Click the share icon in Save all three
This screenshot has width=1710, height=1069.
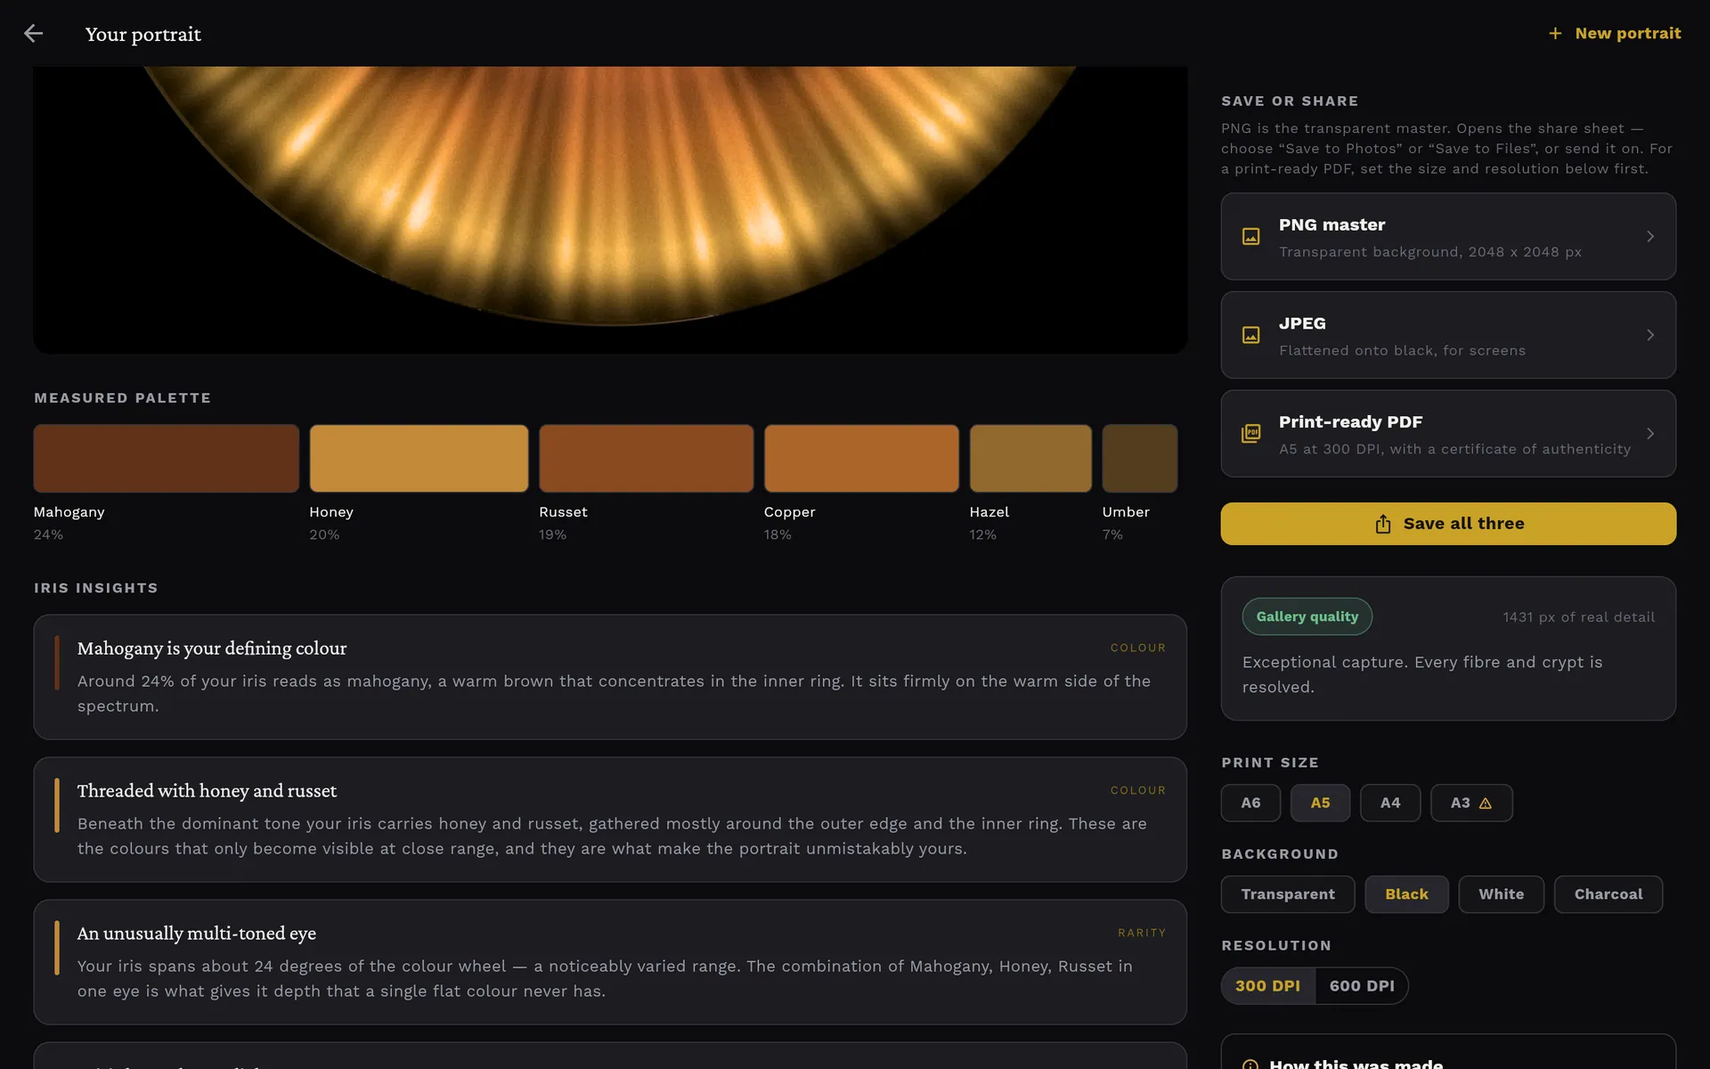click(x=1383, y=524)
